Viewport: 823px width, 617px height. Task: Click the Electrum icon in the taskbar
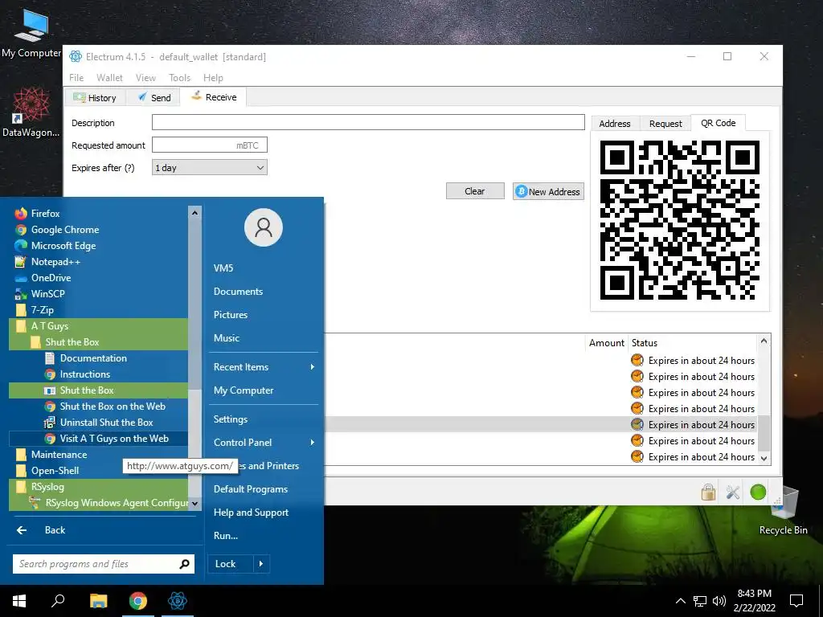178,600
